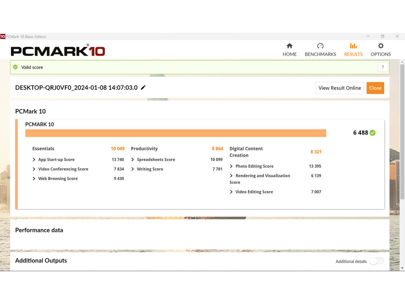Expand Video Editing Score

pyautogui.click(x=231, y=192)
